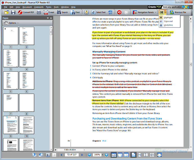Click the thumbnail panel scrollbar handle

(51, 32)
